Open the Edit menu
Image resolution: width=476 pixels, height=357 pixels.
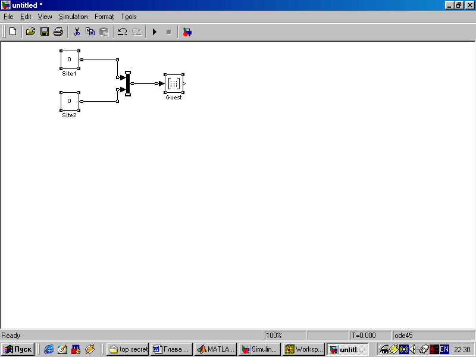pos(26,17)
